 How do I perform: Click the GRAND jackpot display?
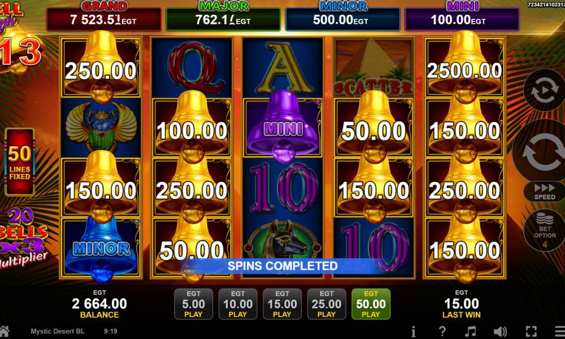click(x=104, y=16)
